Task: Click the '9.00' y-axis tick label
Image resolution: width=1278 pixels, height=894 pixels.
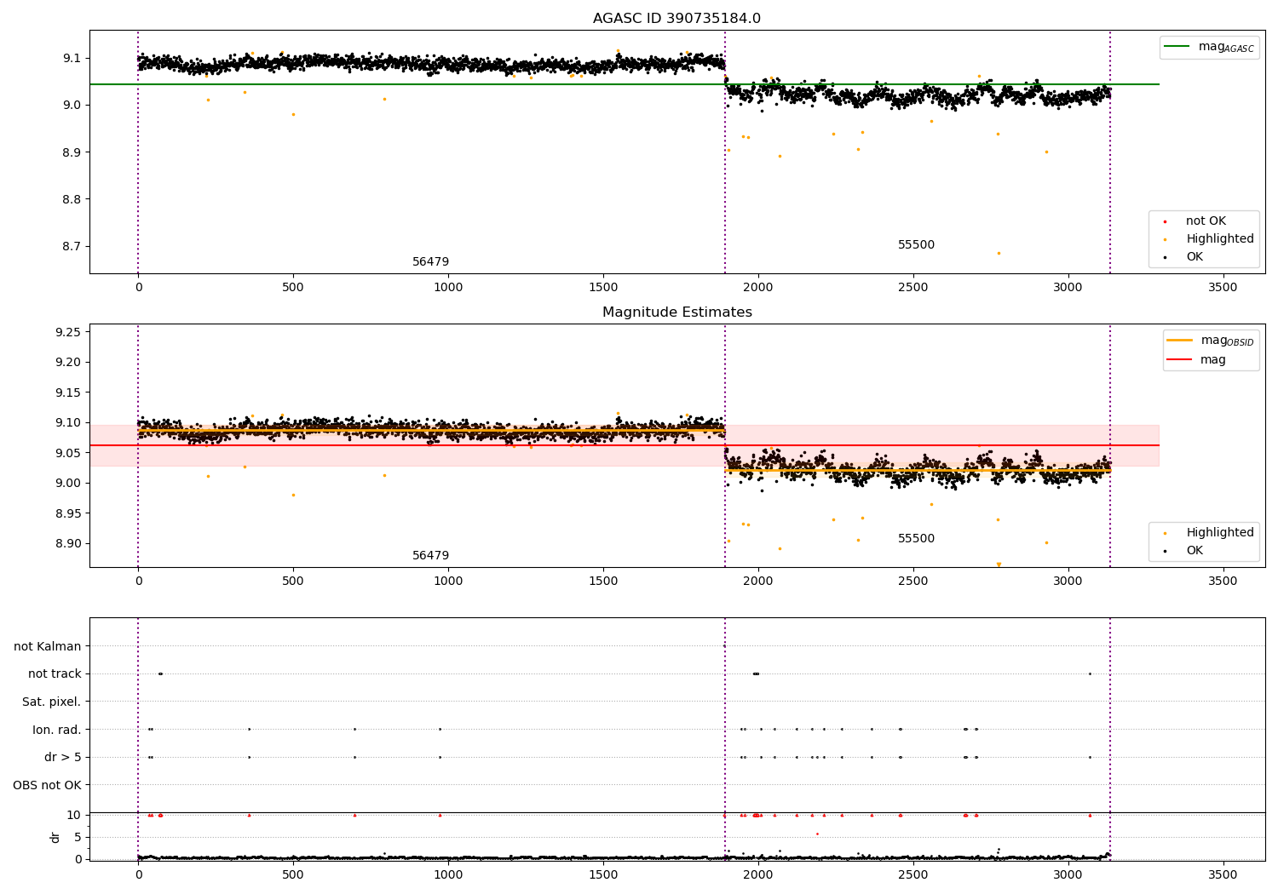Action: [69, 484]
